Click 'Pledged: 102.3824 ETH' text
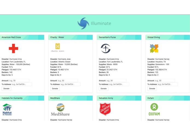The image size is (190, 135). coord(157,70)
